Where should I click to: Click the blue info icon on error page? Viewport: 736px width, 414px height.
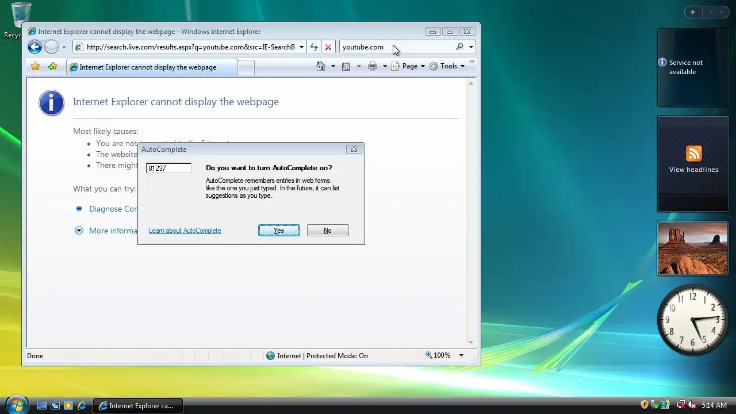[51, 103]
